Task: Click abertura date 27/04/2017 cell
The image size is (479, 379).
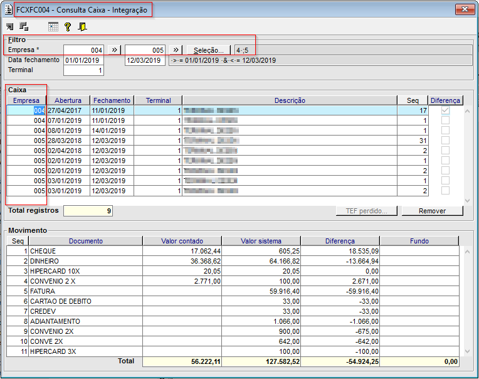Action: point(68,110)
